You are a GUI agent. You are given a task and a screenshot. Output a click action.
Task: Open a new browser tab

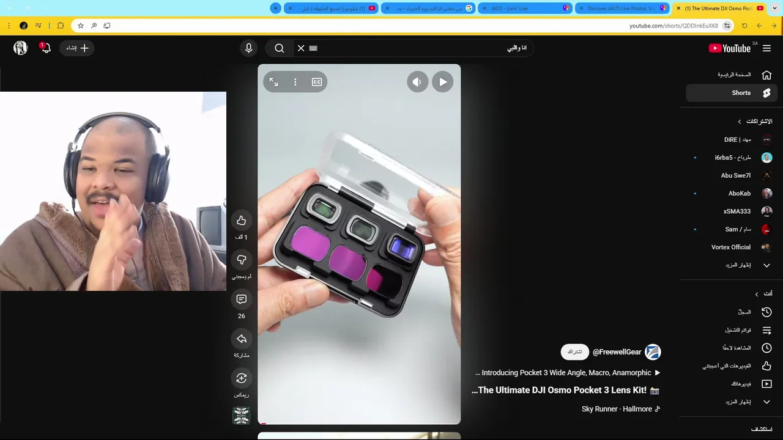276,9
